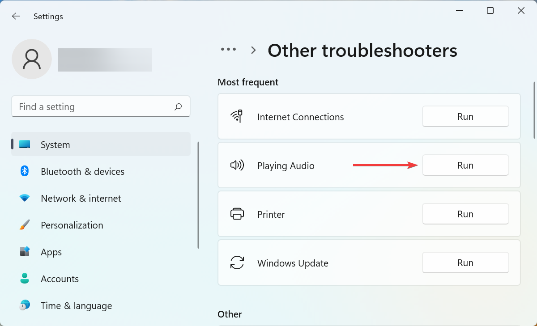Click the Other section heading
Image resolution: width=537 pixels, height=326 pixels.
[x=230, y=314]
